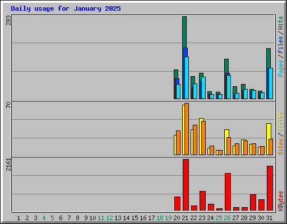
Task: Click the 'Daily usage for January 2025' title
Action: [x=66, y=8]
